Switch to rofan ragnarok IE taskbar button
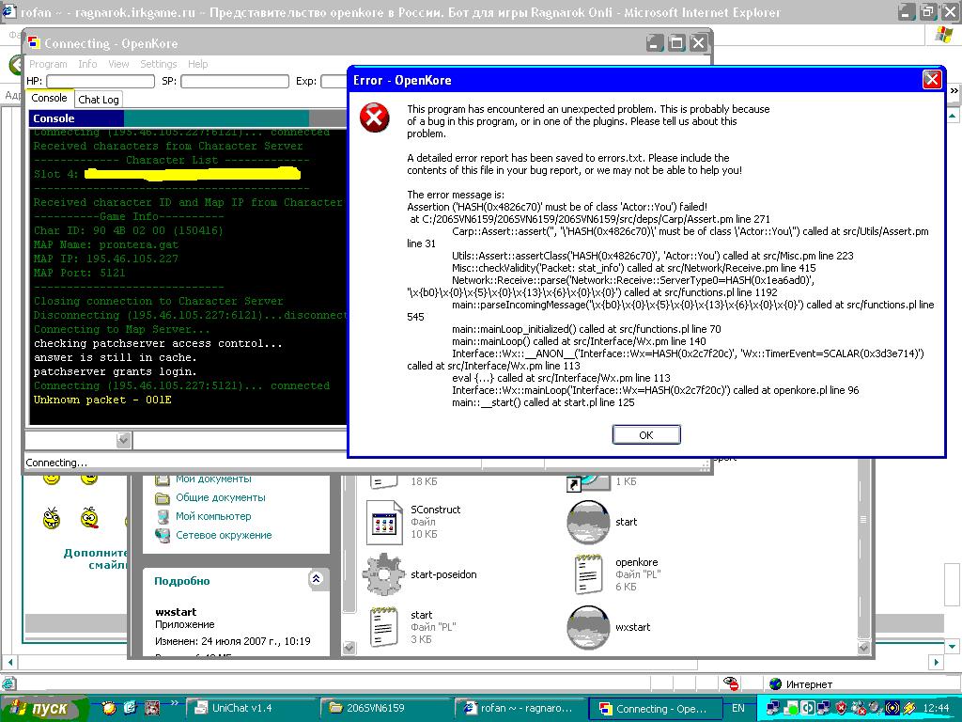Viewport: 962px width, 722px height. [519, 708]
